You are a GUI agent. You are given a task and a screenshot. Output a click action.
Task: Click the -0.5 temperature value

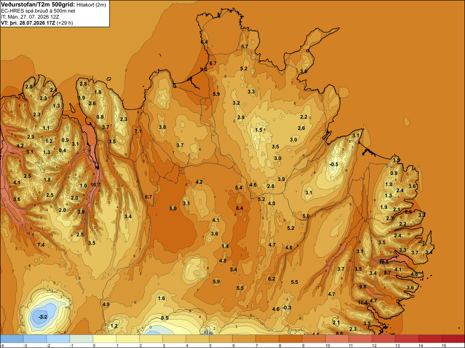tap(334, 164)
